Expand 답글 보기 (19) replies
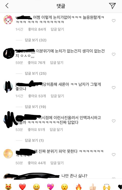122x190 pixels. [x=35, y=107]
